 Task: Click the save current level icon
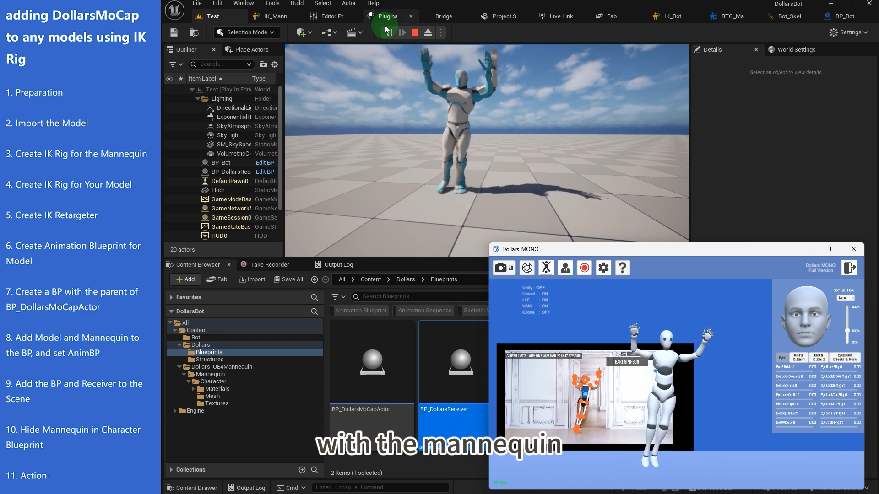(x=174, y=32)
